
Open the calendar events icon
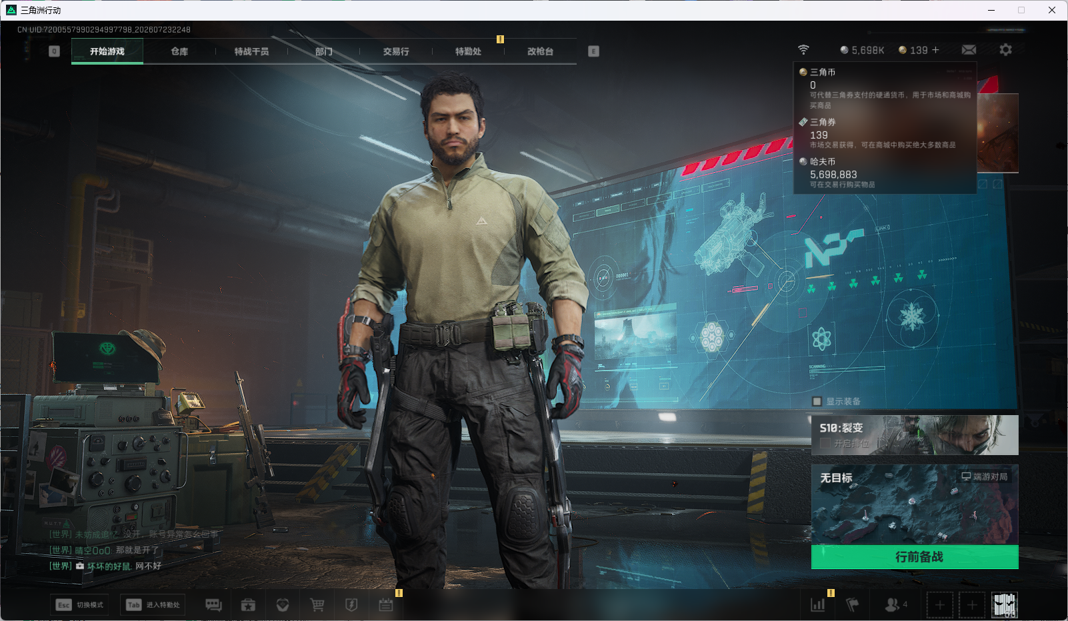click(386, 605)
